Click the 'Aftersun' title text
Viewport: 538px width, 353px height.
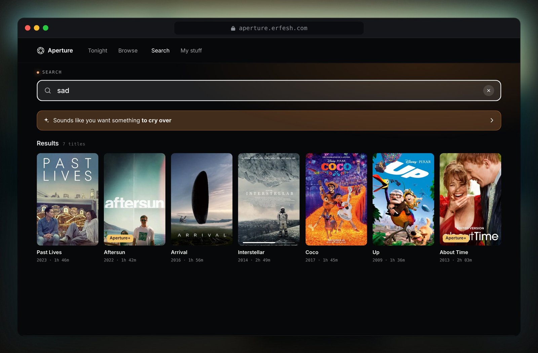point(114,252)
